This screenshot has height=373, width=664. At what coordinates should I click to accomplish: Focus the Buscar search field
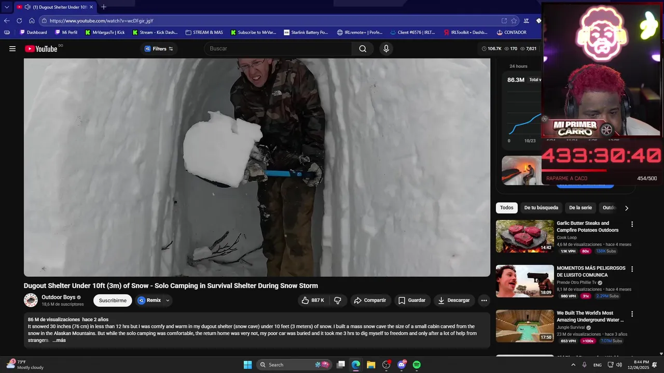pyautogui.click(x=279, y=49)
